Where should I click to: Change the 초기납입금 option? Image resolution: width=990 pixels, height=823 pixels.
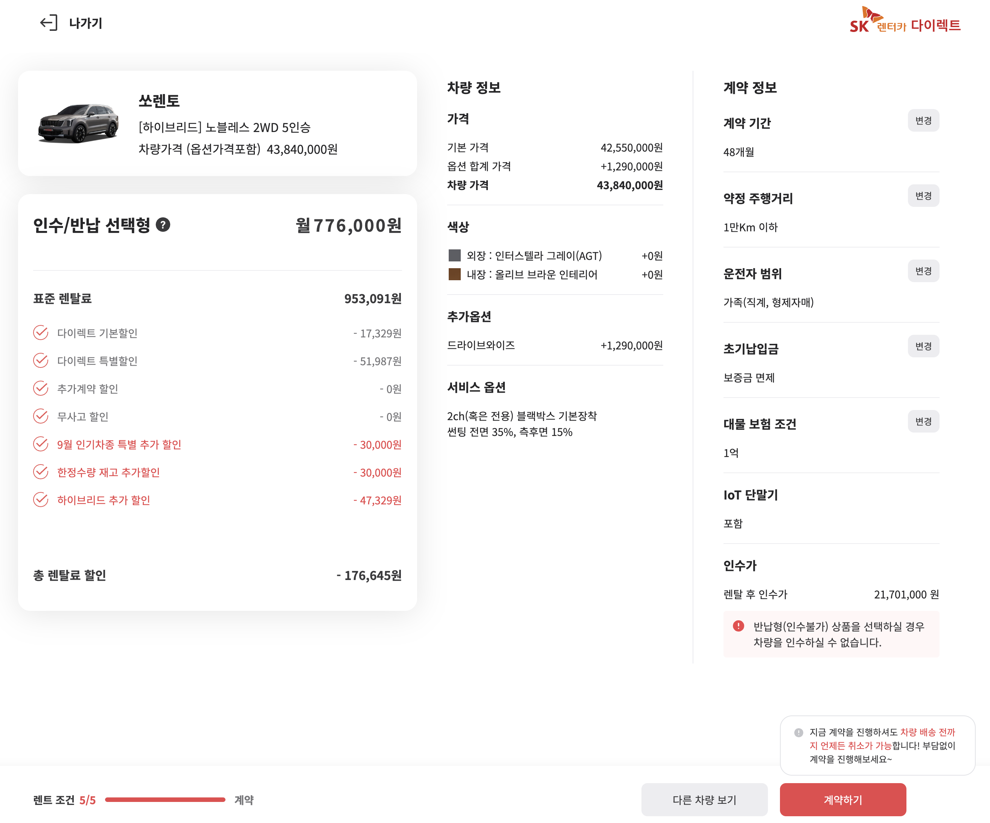(x=923, y=346)
